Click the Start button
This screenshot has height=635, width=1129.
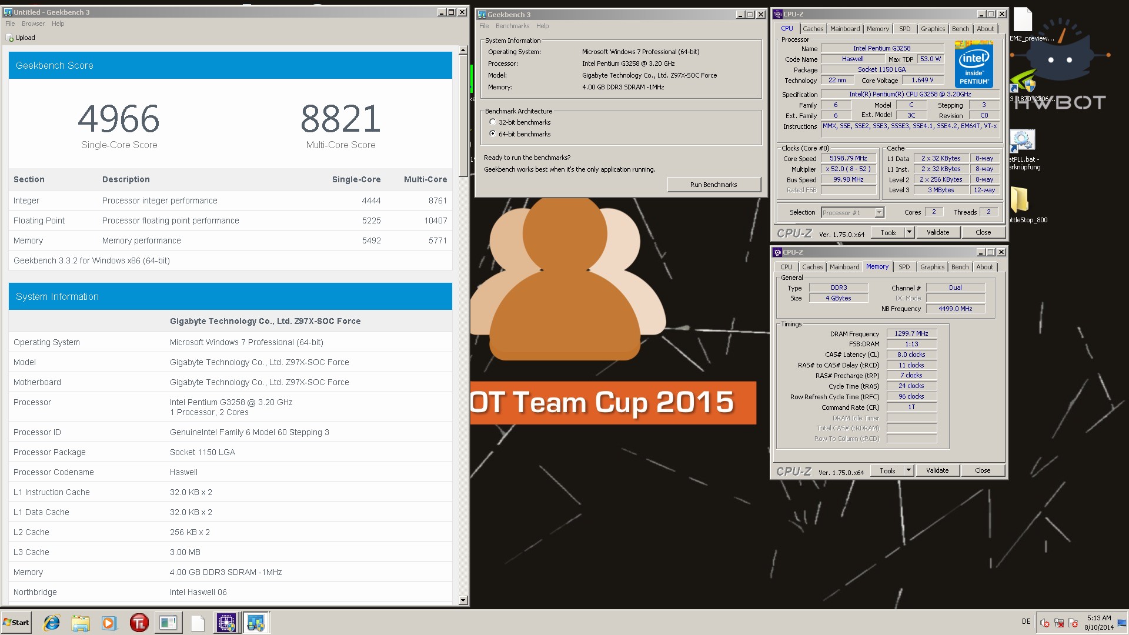pyautogui.click(x=16, y=623)
